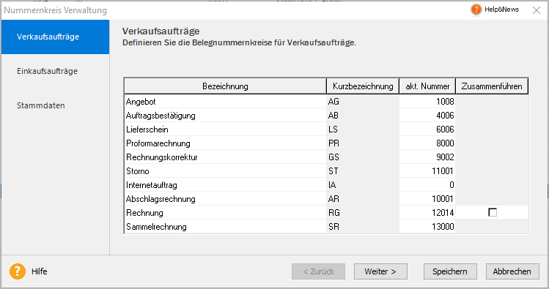Cancel dialog using Abbrechen

pos(512,271)
